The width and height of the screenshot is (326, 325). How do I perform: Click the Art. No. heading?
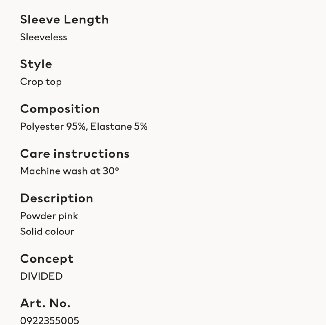coord(45,303)
